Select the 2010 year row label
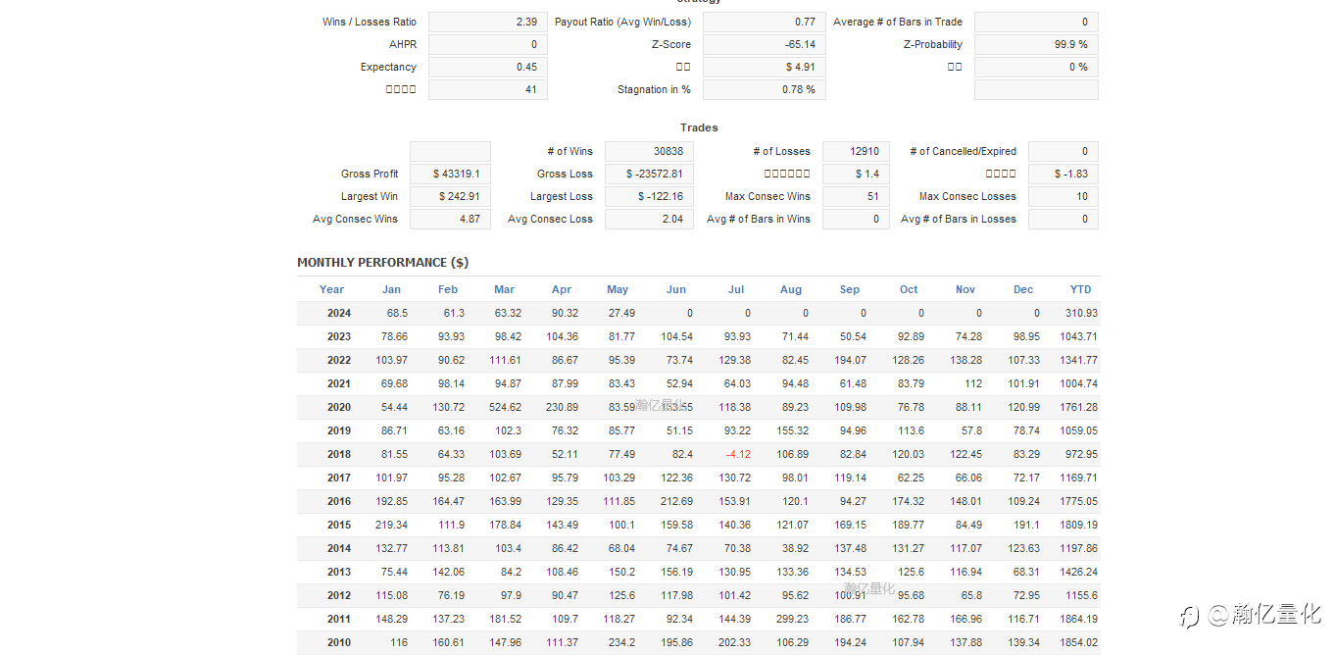The width and height of the screenshot is (1336, 655). point(339,642)
